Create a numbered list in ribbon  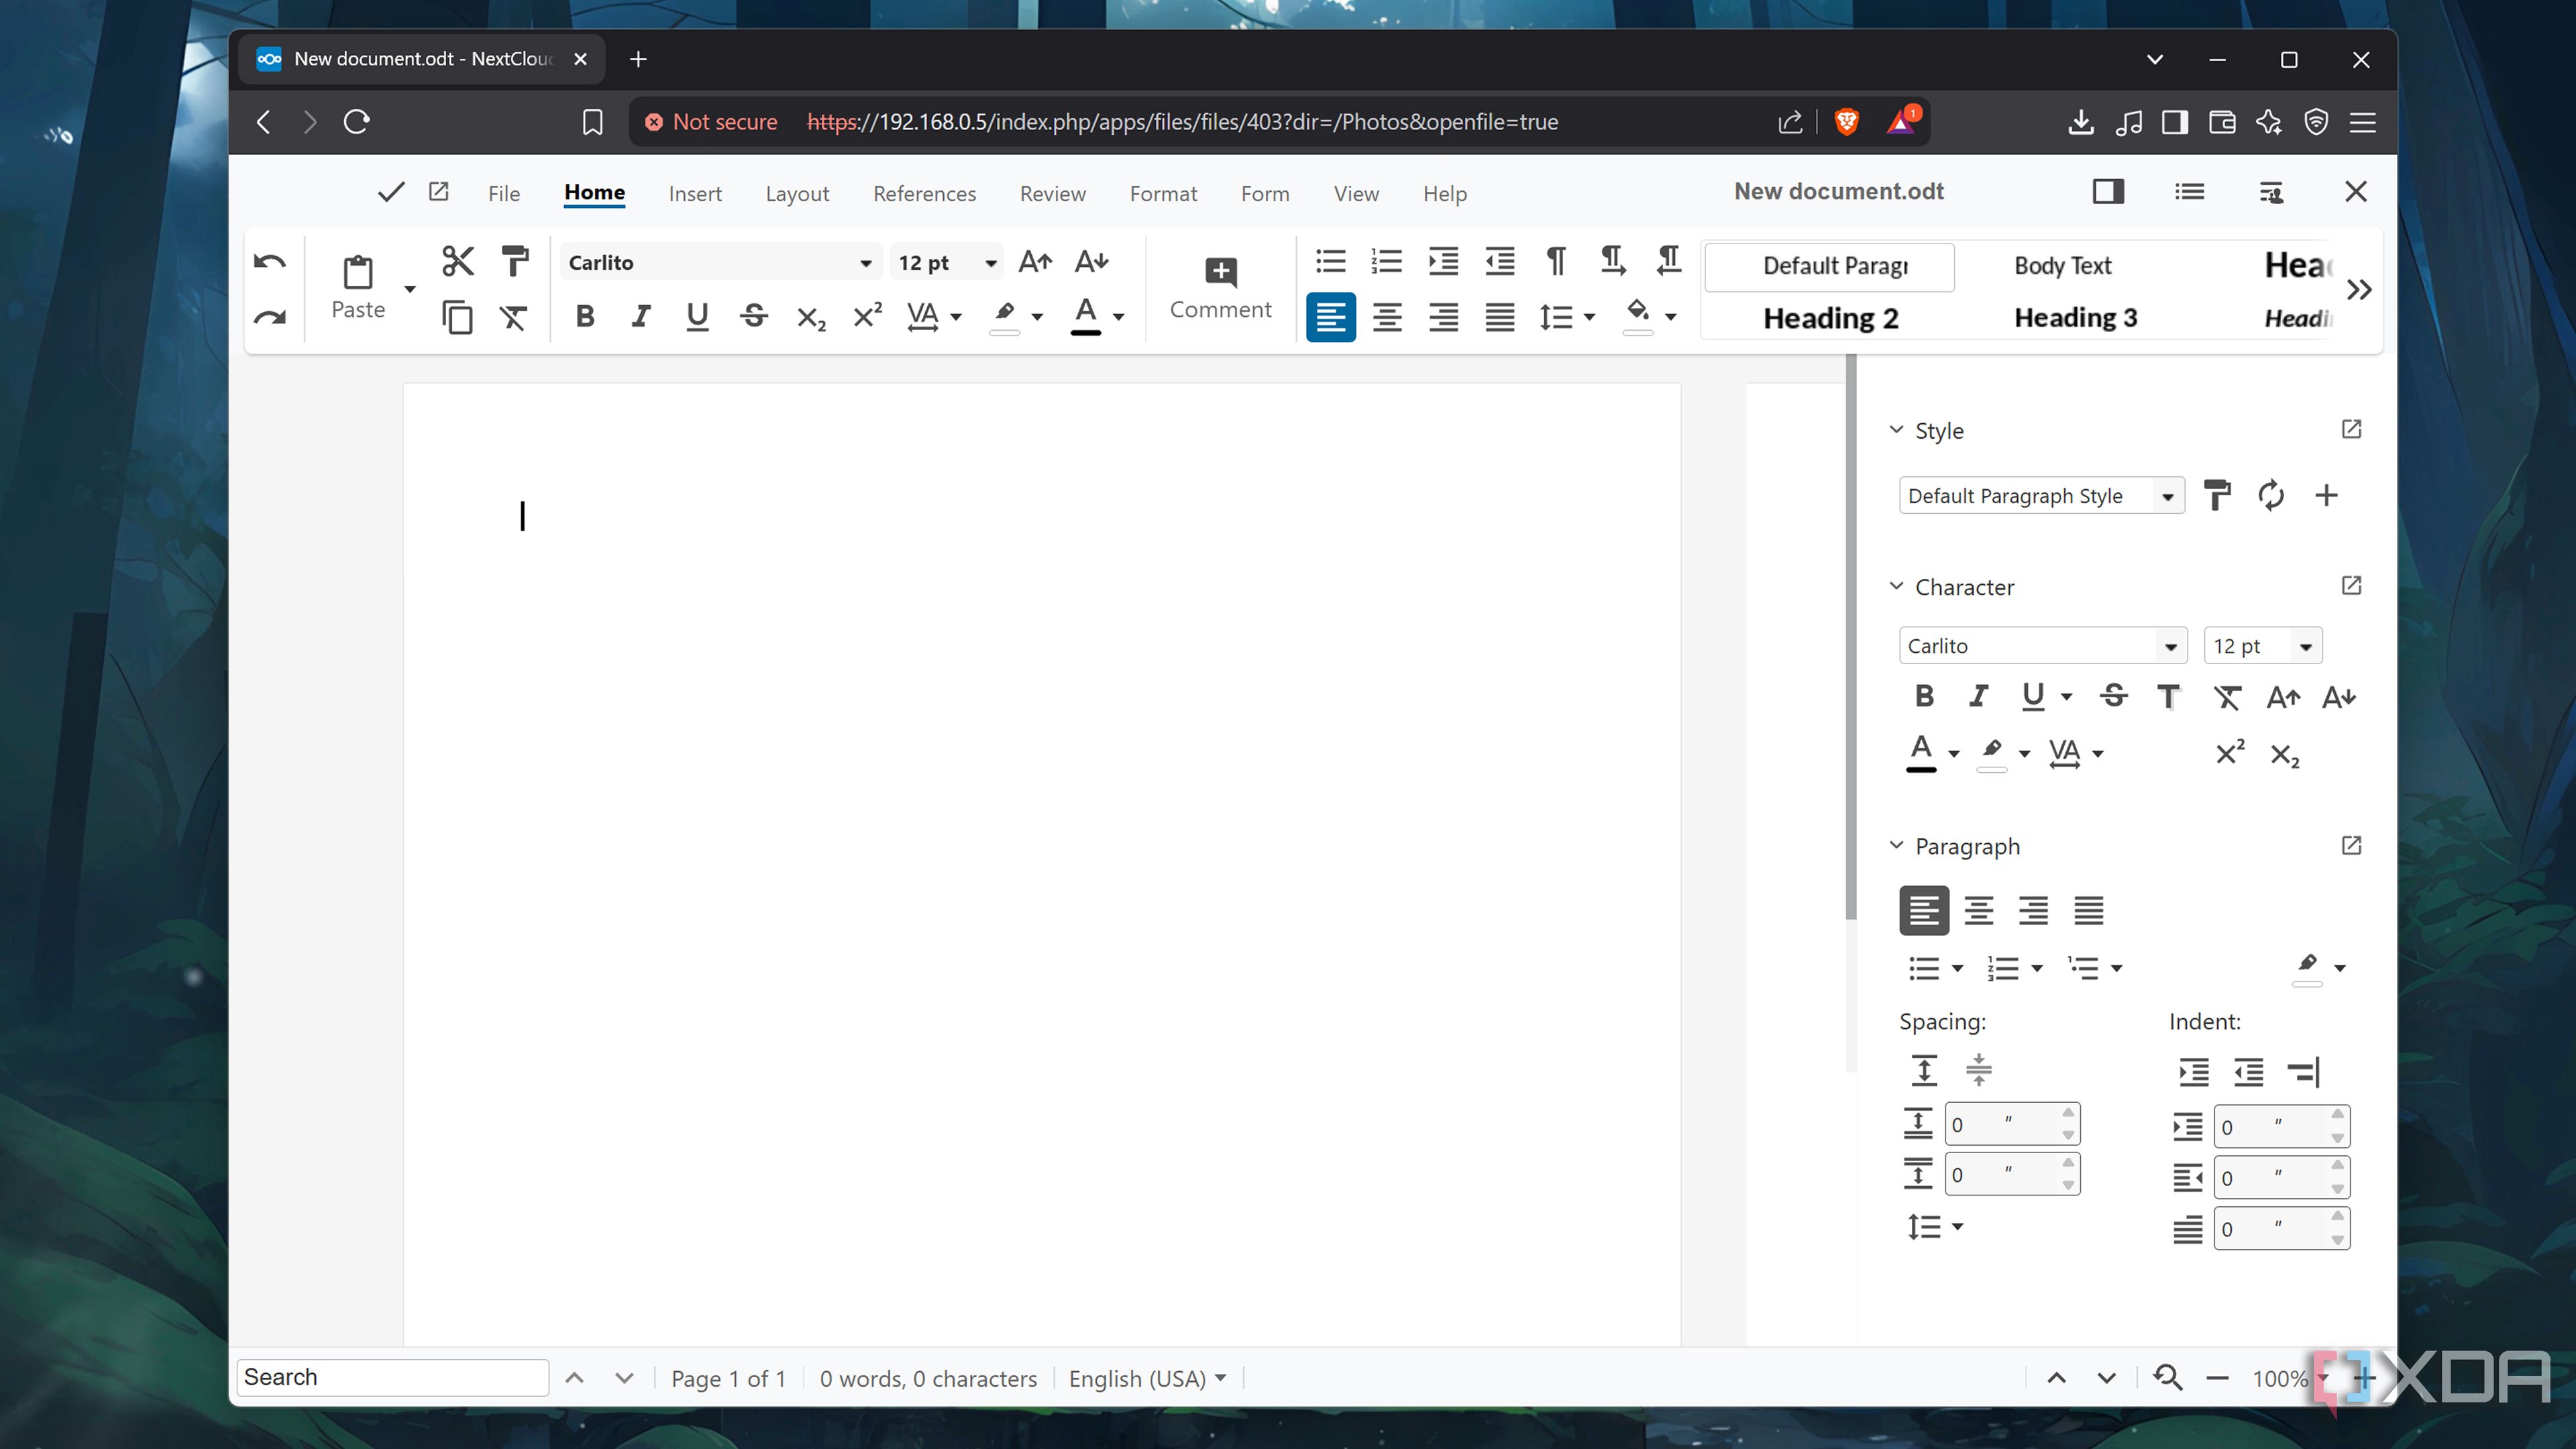1387,262
